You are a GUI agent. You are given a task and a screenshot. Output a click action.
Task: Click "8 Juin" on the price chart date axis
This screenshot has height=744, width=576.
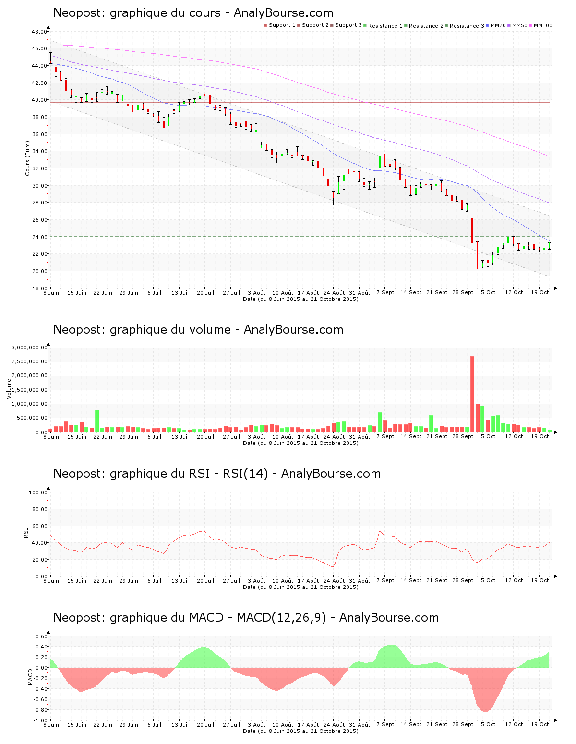[51, 293]
